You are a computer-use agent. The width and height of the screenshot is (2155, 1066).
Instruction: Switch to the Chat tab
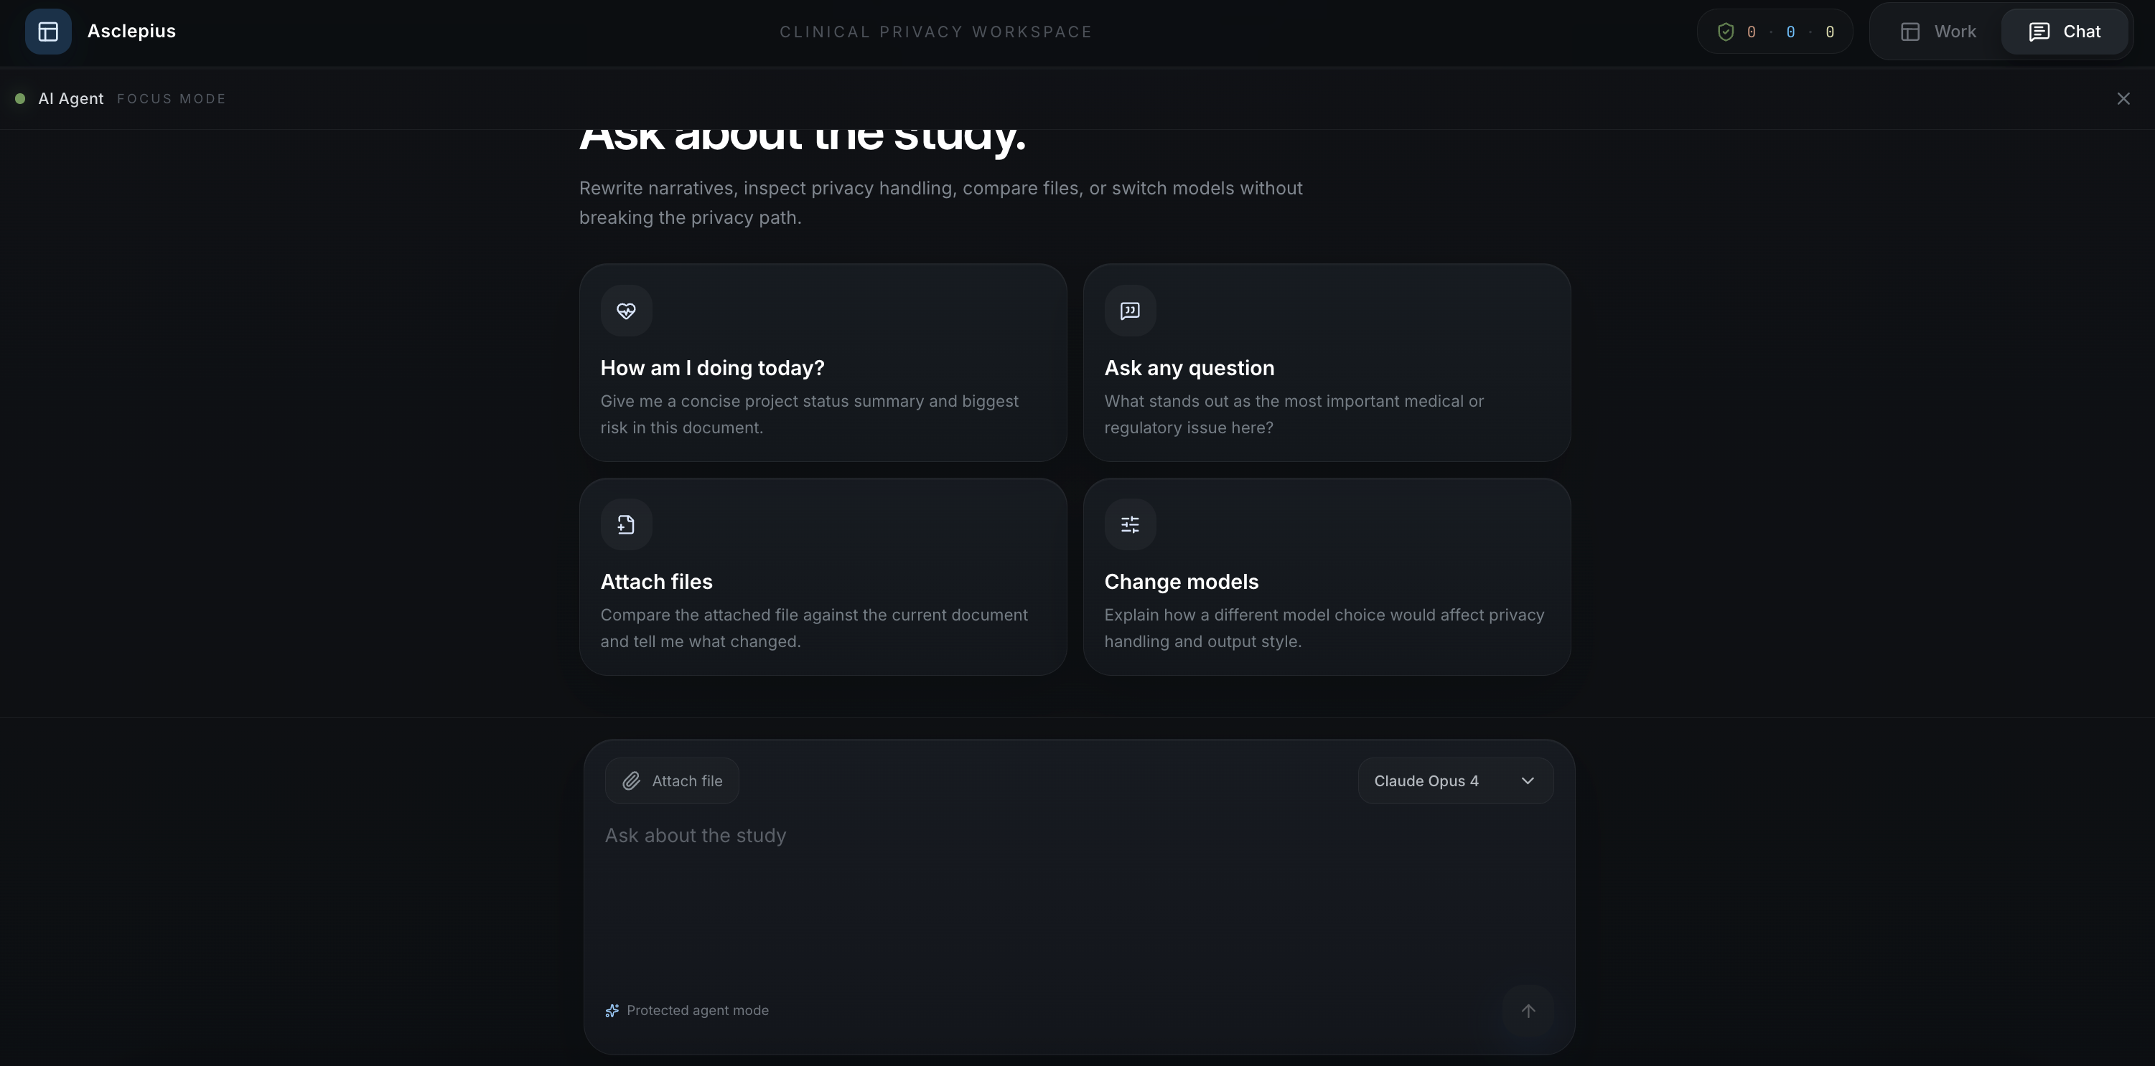click(x=2065, y=32)
